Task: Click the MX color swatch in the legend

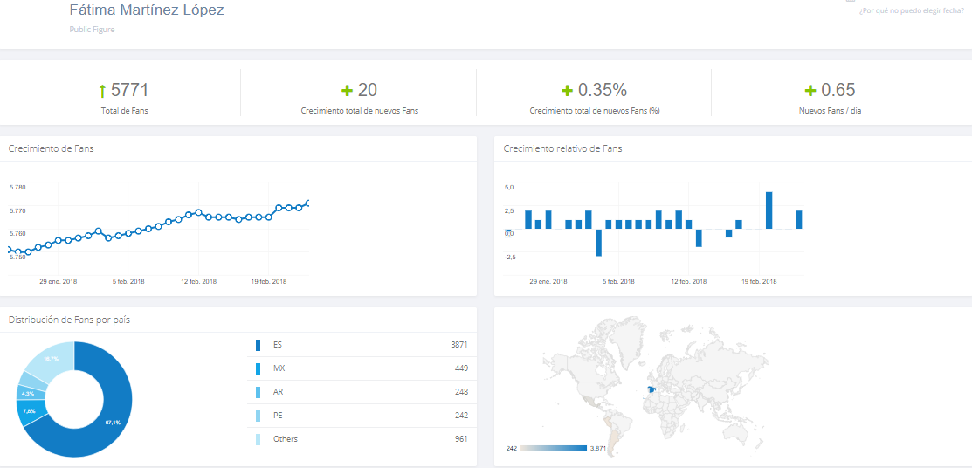Action: [x=258, y=368]
